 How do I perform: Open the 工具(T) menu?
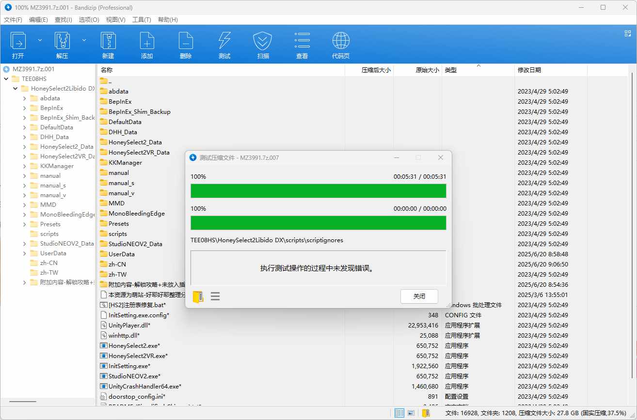(141, 20)
